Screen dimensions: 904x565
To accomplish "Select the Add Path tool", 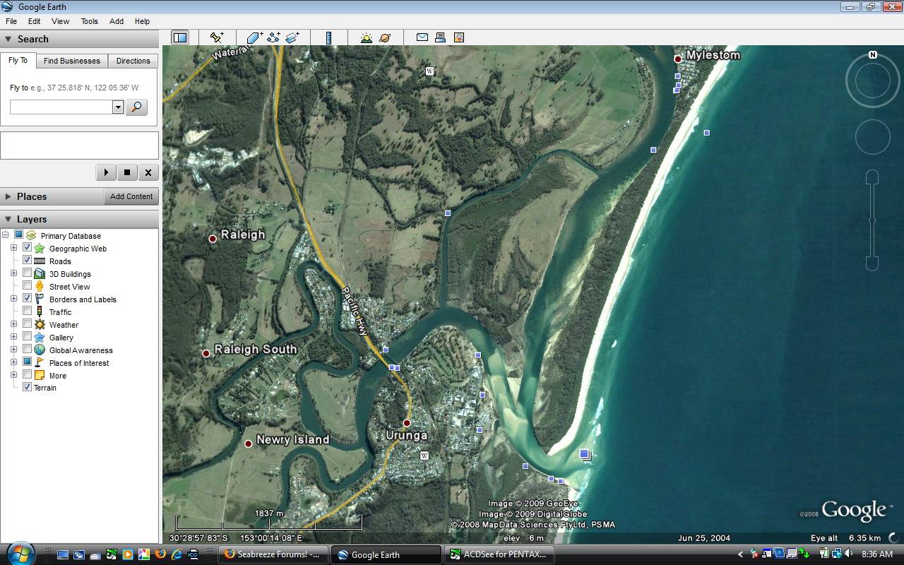I will pos(273,37).
